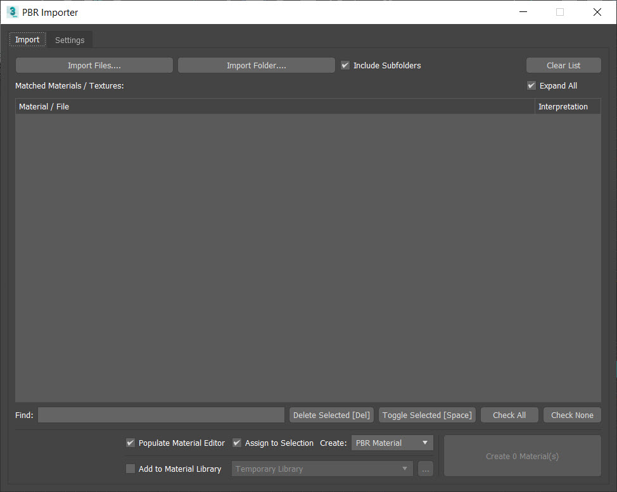Open the Create PBR Material dropdown
This screenshot has width=617, height=492.
[392, 443]
